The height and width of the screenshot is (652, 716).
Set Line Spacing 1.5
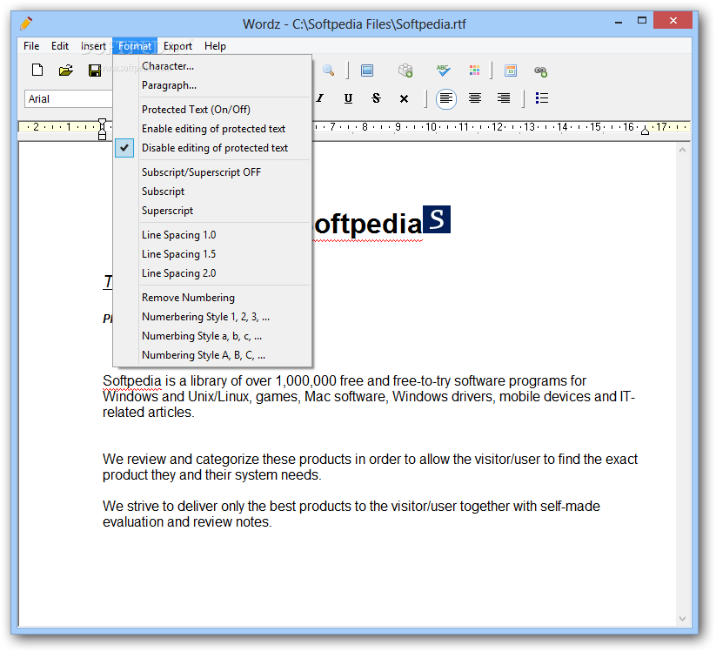coord(213,254)
